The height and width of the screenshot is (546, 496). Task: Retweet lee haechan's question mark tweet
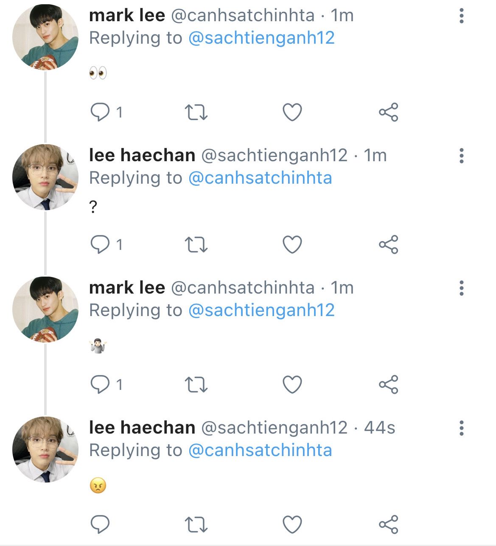point(196,245)
